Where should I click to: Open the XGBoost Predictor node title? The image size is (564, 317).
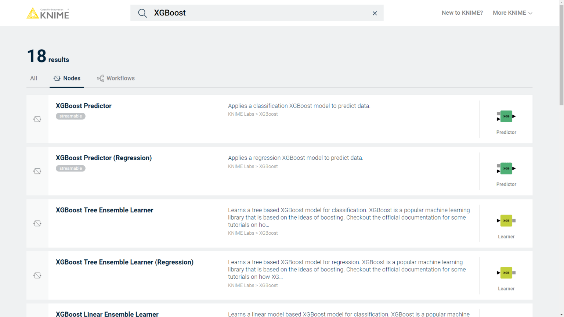(84, 106)
